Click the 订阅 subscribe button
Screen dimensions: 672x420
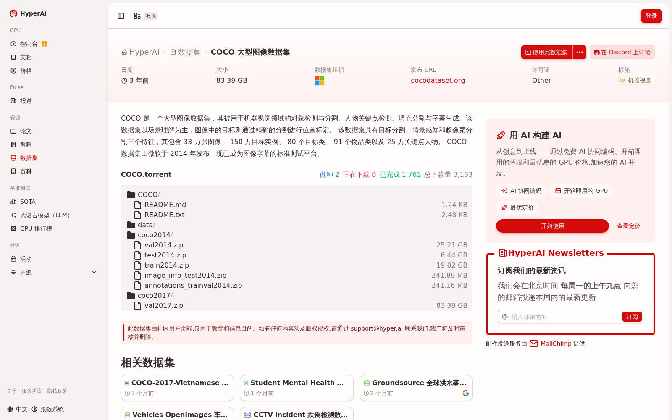click(632, 317)
